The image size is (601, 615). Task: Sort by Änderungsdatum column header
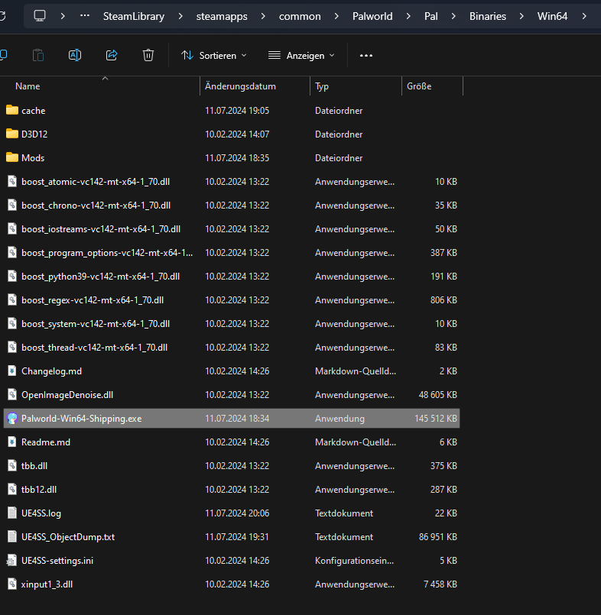[x=240, y=86]
